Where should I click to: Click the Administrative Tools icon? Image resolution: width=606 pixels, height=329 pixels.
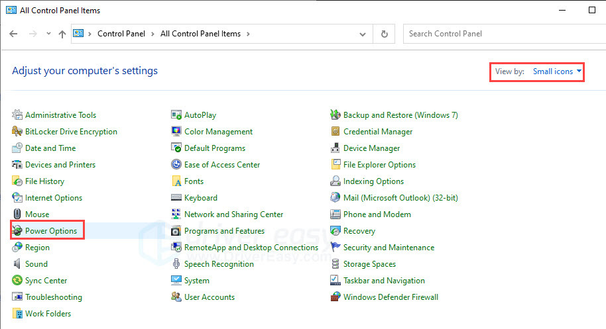[x=17, y=115]
